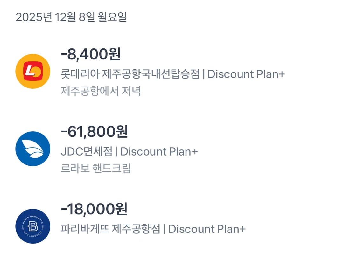Click Discount Plan+ label on Lotteria row
This screenshot has width=358, height=270.
click(x=246, y=74)
